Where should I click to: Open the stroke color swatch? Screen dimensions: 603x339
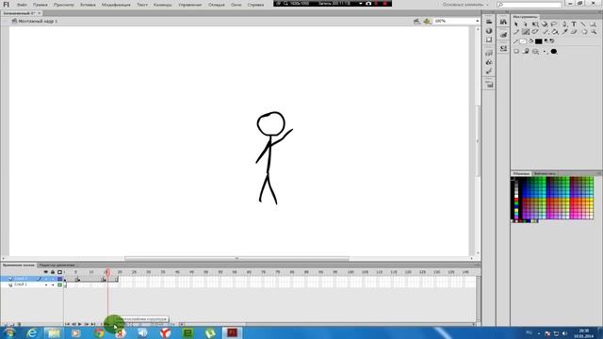point(523,41)
